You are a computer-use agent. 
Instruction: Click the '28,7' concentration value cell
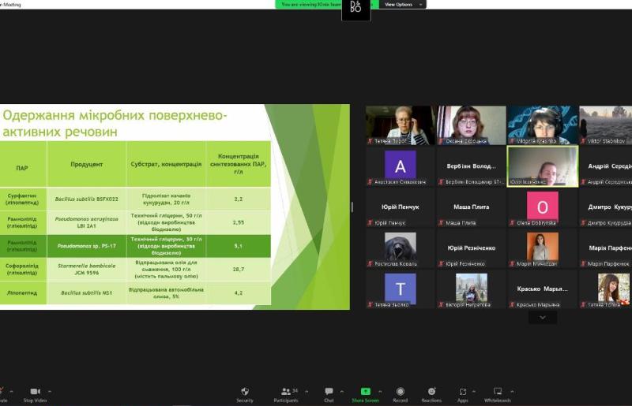(239, 269)
